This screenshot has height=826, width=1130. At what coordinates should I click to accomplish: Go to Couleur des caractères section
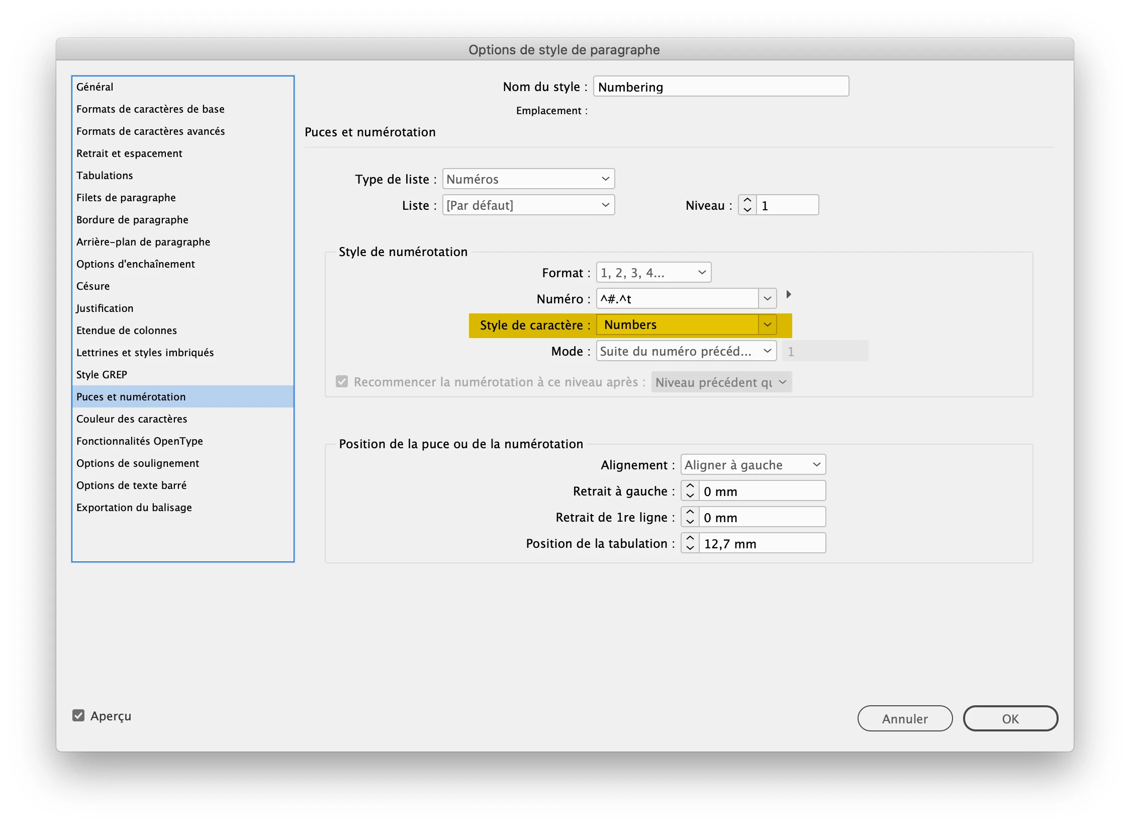click(x=132, y=419)
